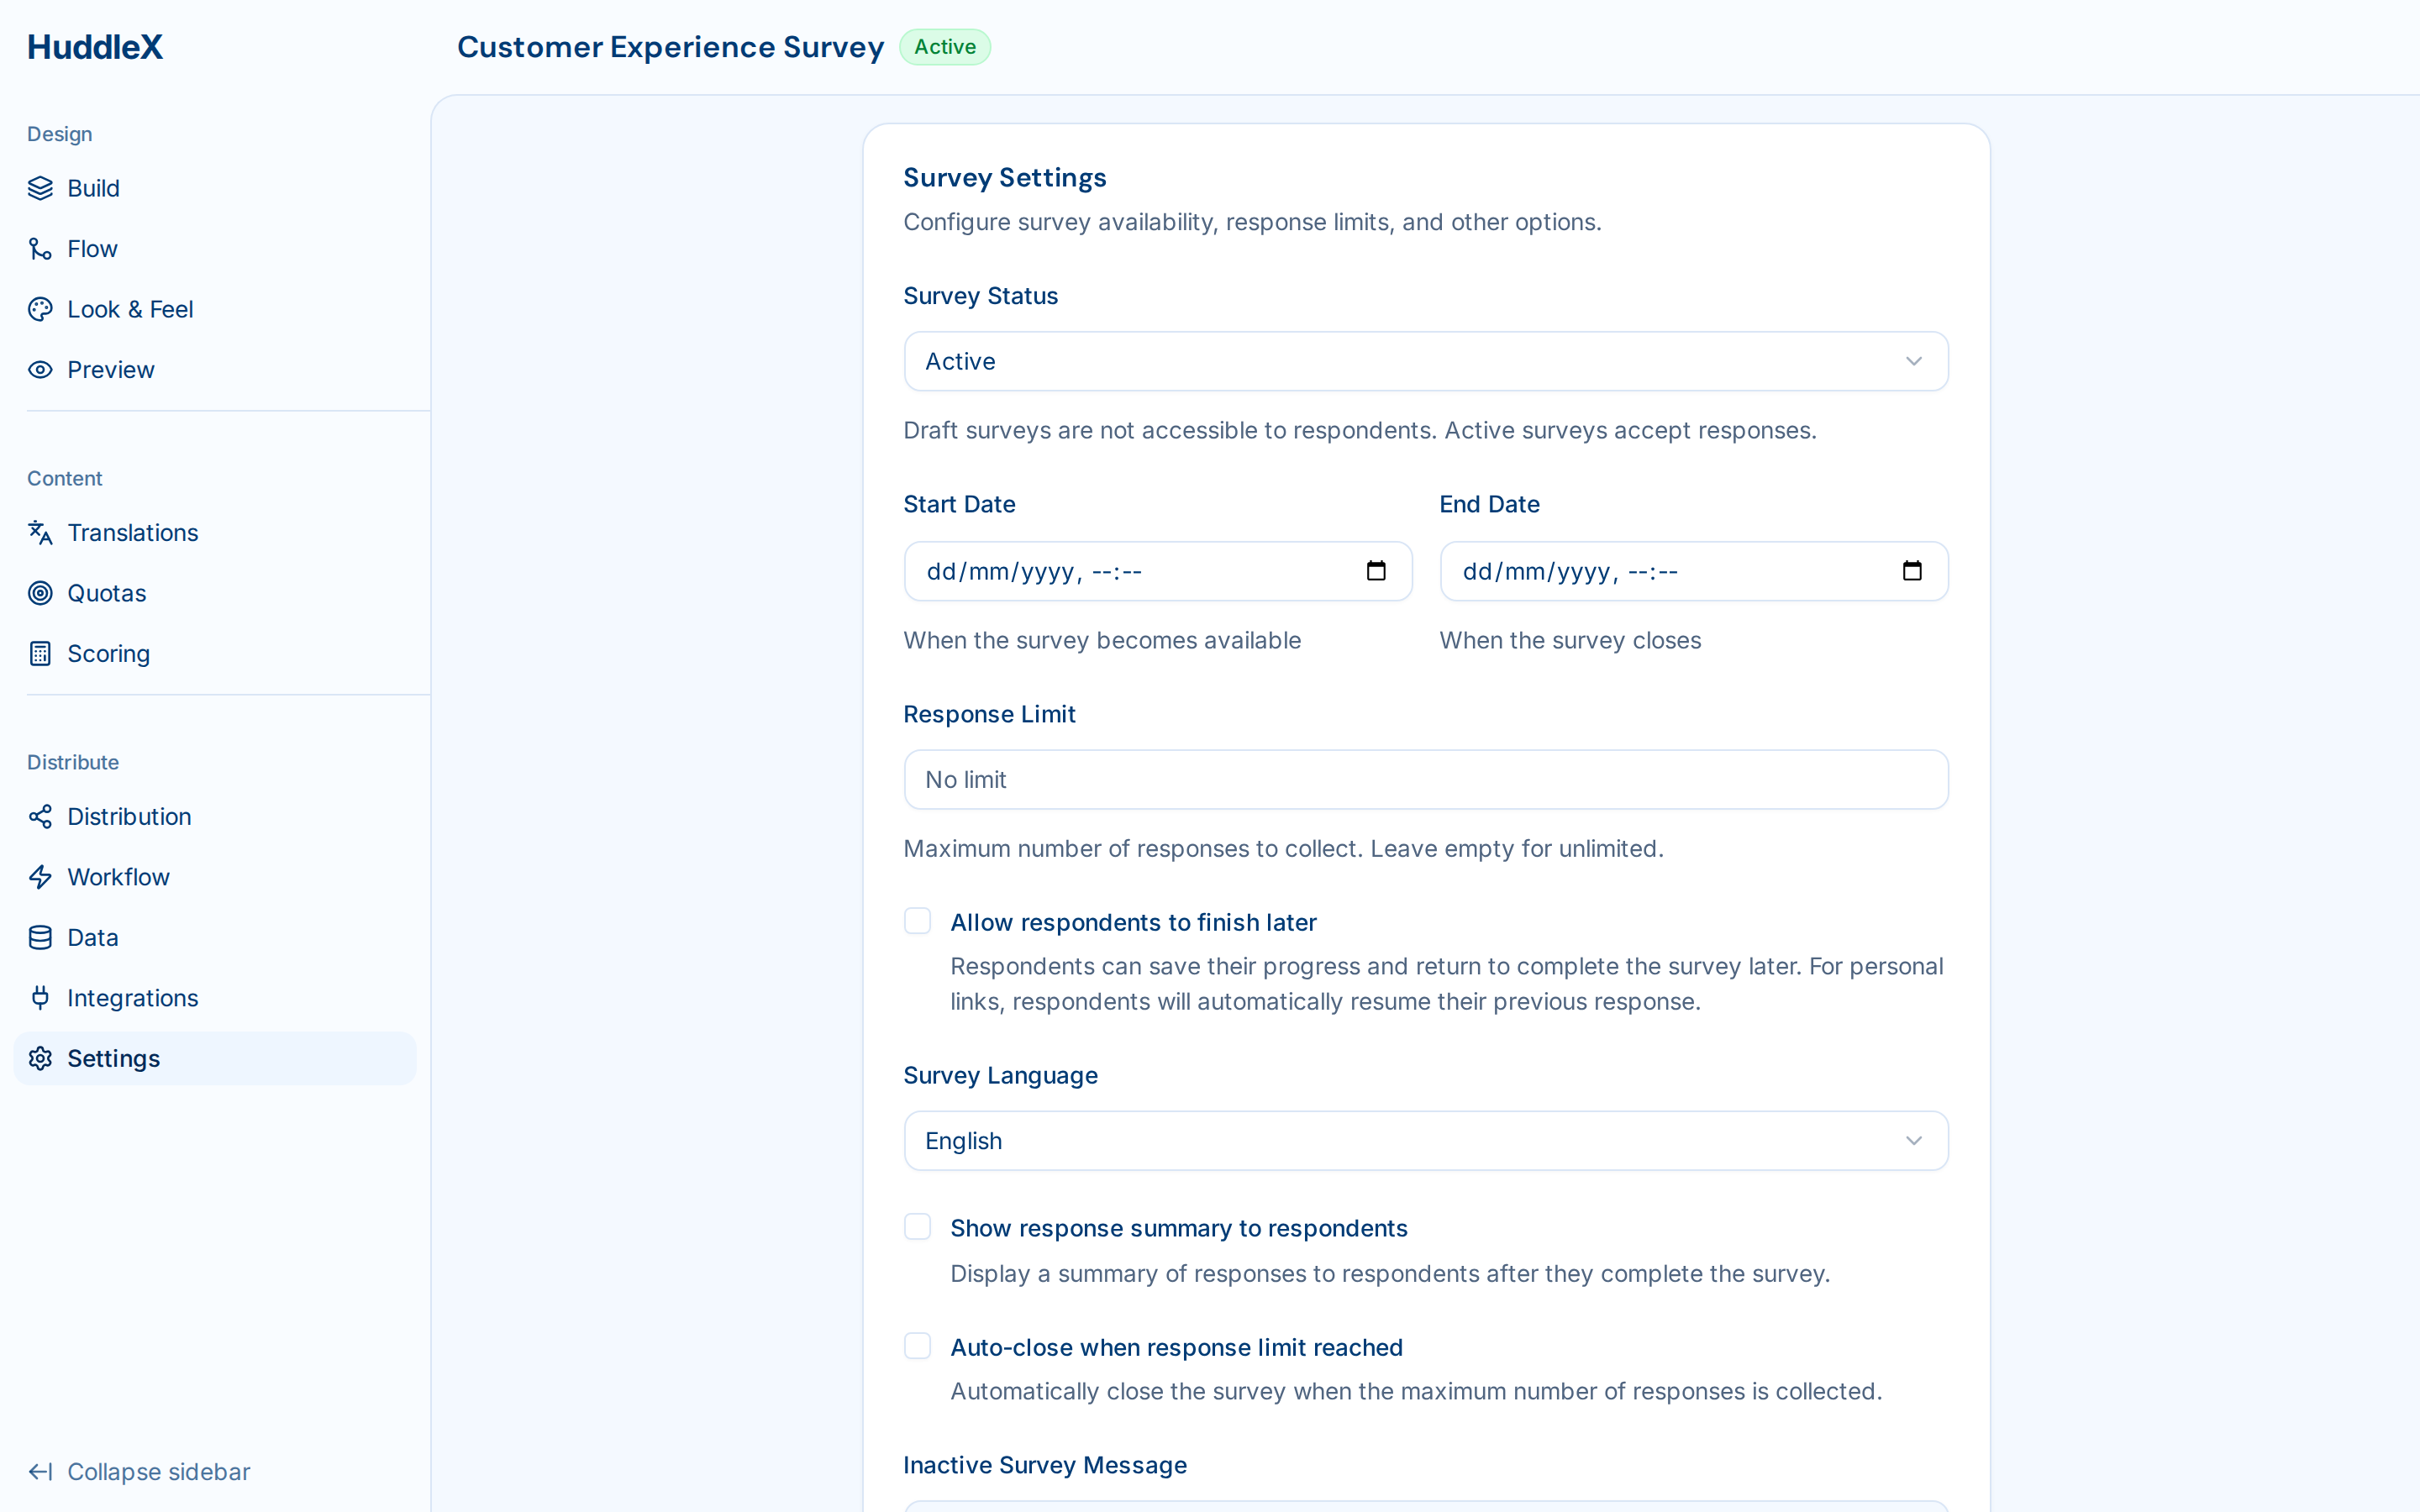
Task: Focus the Start Date input field
Action: click(x=1158, y=571)
